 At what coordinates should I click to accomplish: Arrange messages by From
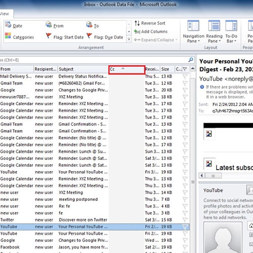(55, 25)
